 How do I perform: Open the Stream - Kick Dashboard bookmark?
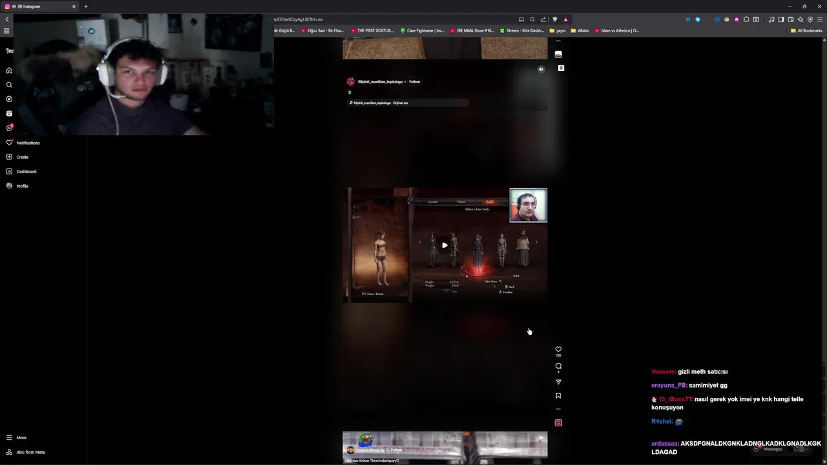[522, 30]
